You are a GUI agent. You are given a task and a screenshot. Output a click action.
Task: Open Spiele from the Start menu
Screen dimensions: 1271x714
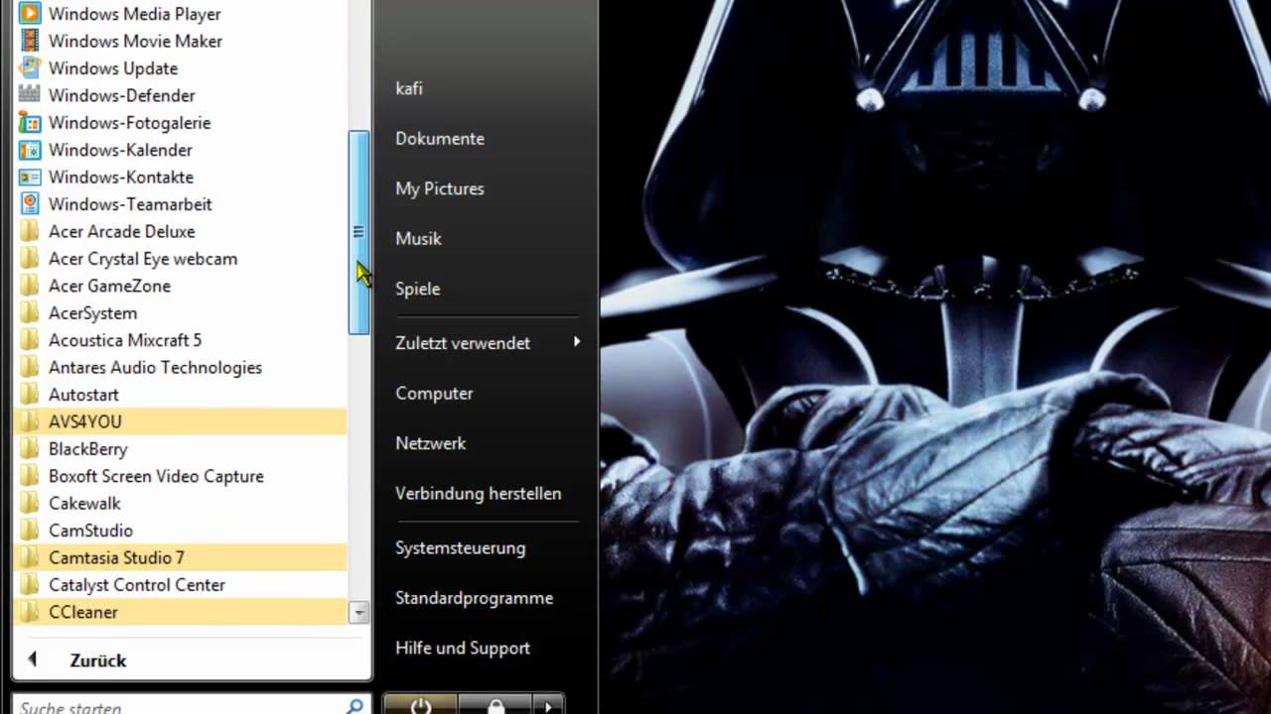[418, 289]
